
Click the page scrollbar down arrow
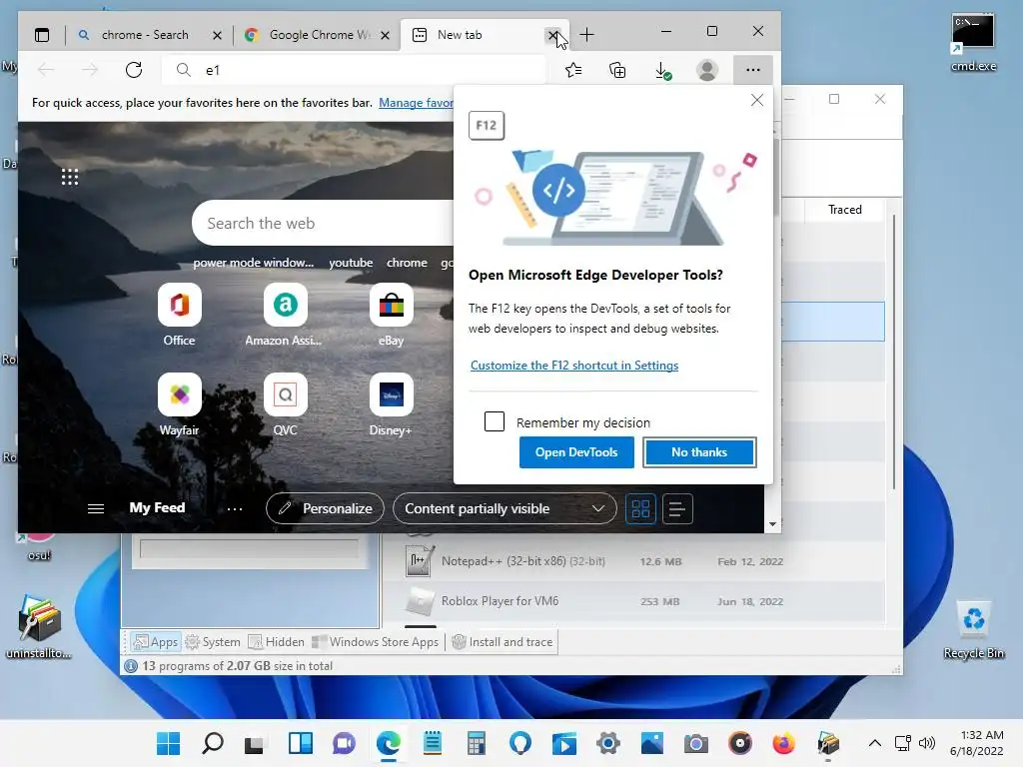point(772,523)
